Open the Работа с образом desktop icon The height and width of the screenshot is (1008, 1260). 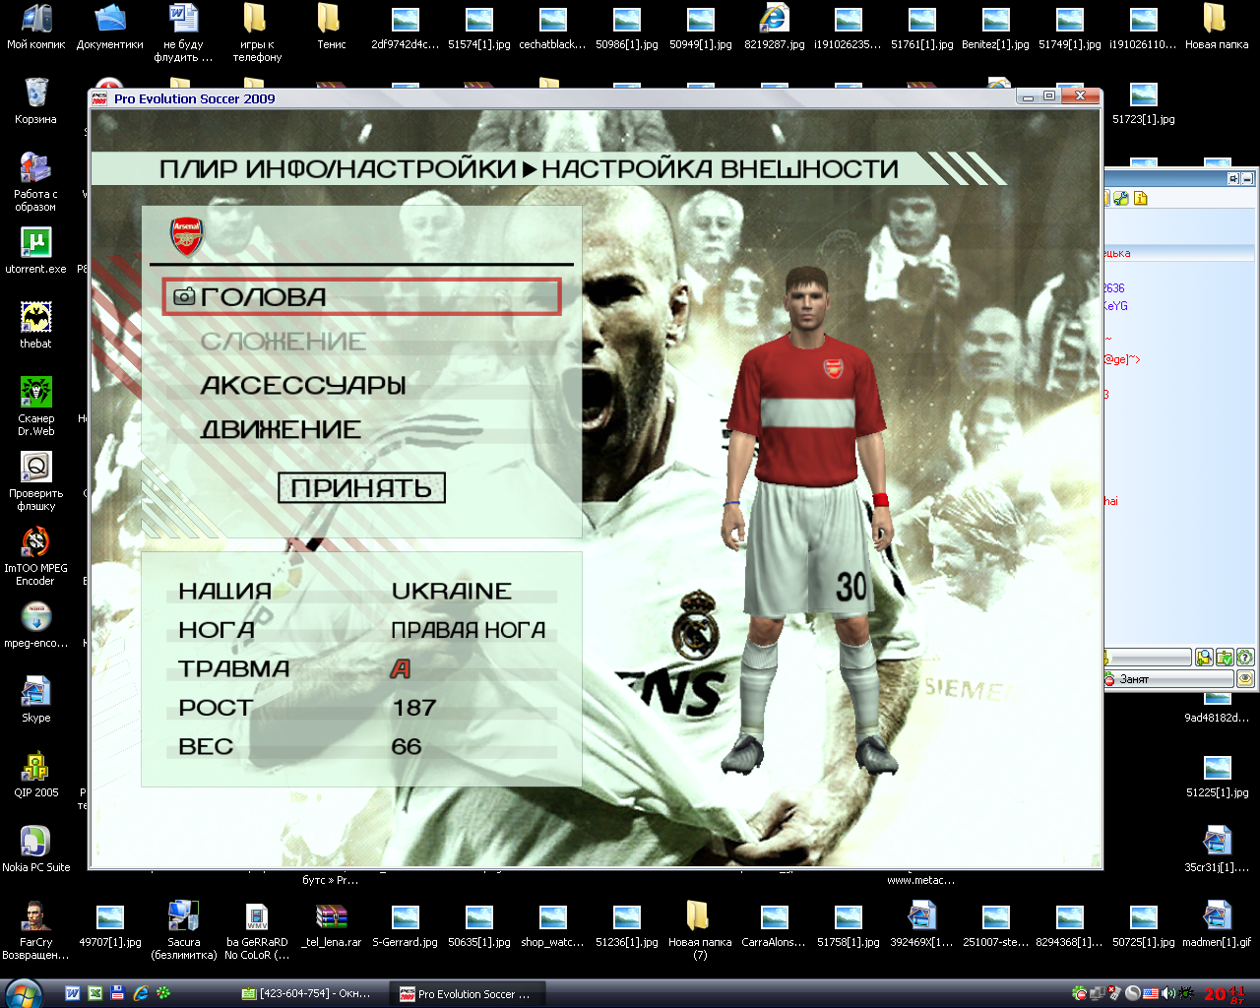pyautogui.click(x=36, y=182)
